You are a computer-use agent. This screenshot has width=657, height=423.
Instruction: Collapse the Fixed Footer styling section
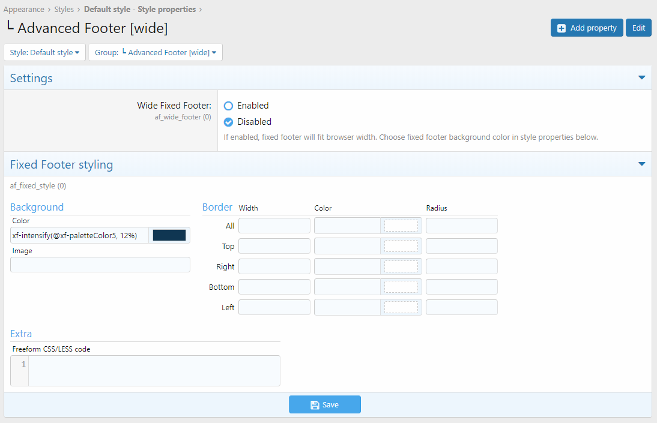pyautogui.click(x=641, y=164)
